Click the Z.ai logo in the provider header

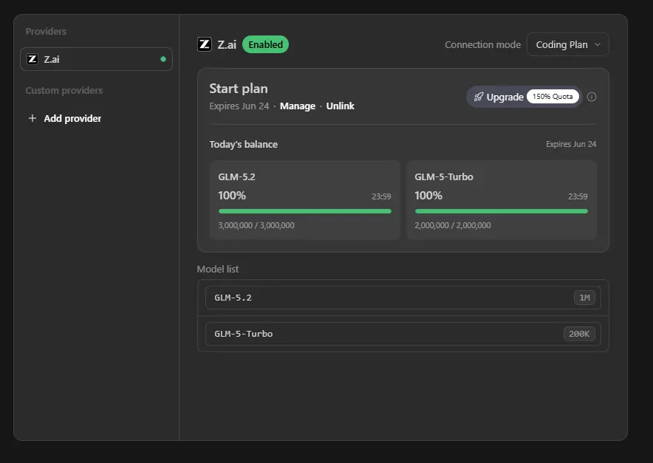tap(205, 44)
